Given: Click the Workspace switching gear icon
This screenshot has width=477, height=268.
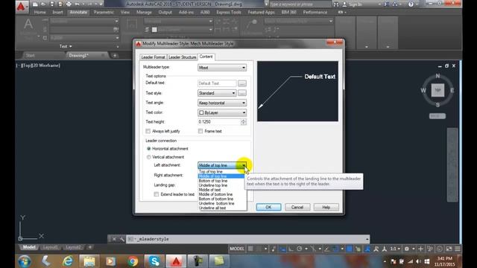Looking at the screenshot, I should (x=407, y=249).
